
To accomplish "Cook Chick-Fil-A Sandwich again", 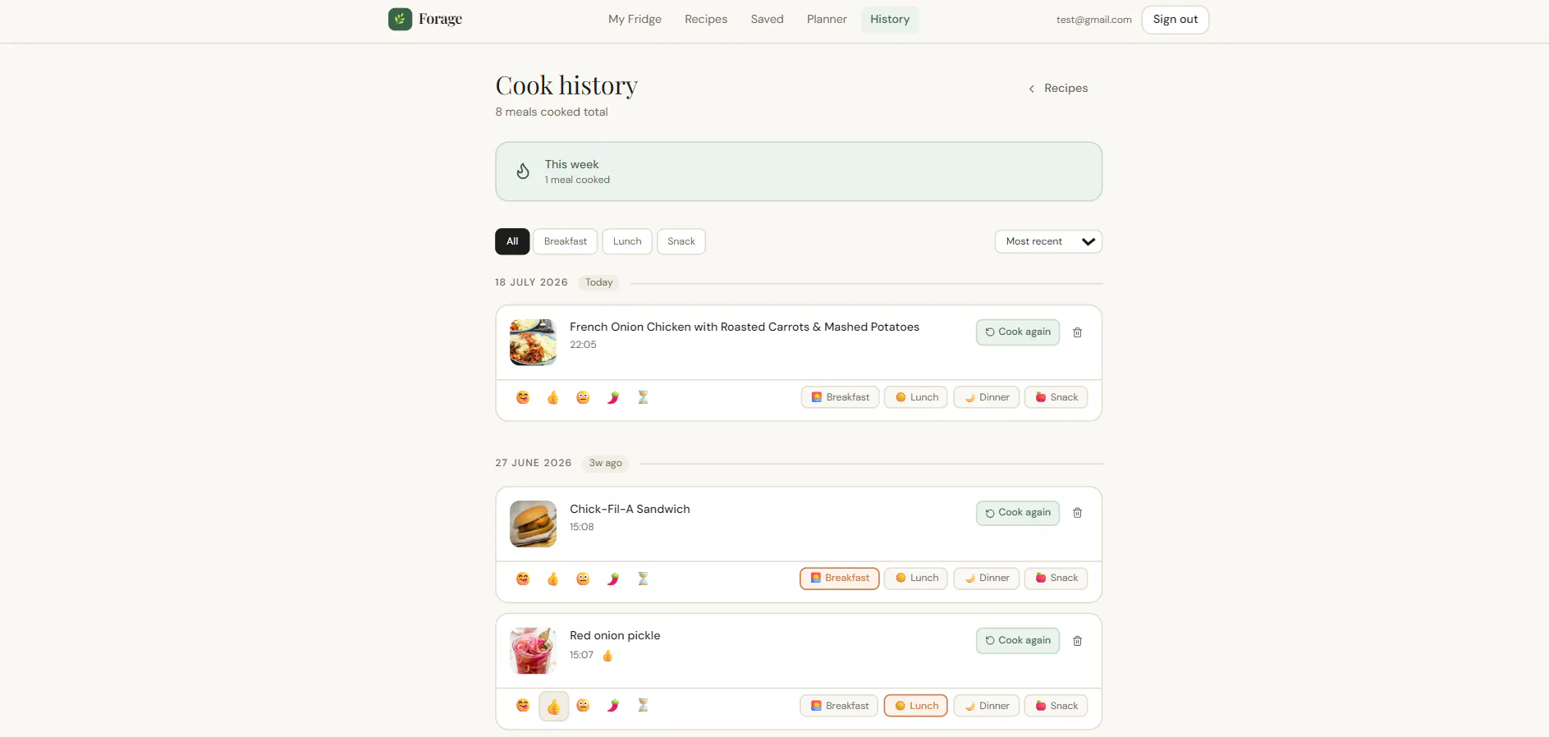I will click(x=1018, y=513).
